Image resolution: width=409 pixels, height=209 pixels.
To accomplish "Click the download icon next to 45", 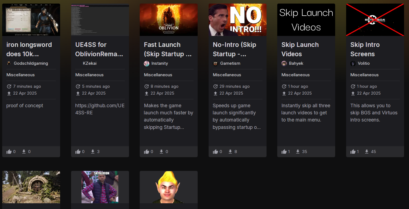I will (367, 152).
